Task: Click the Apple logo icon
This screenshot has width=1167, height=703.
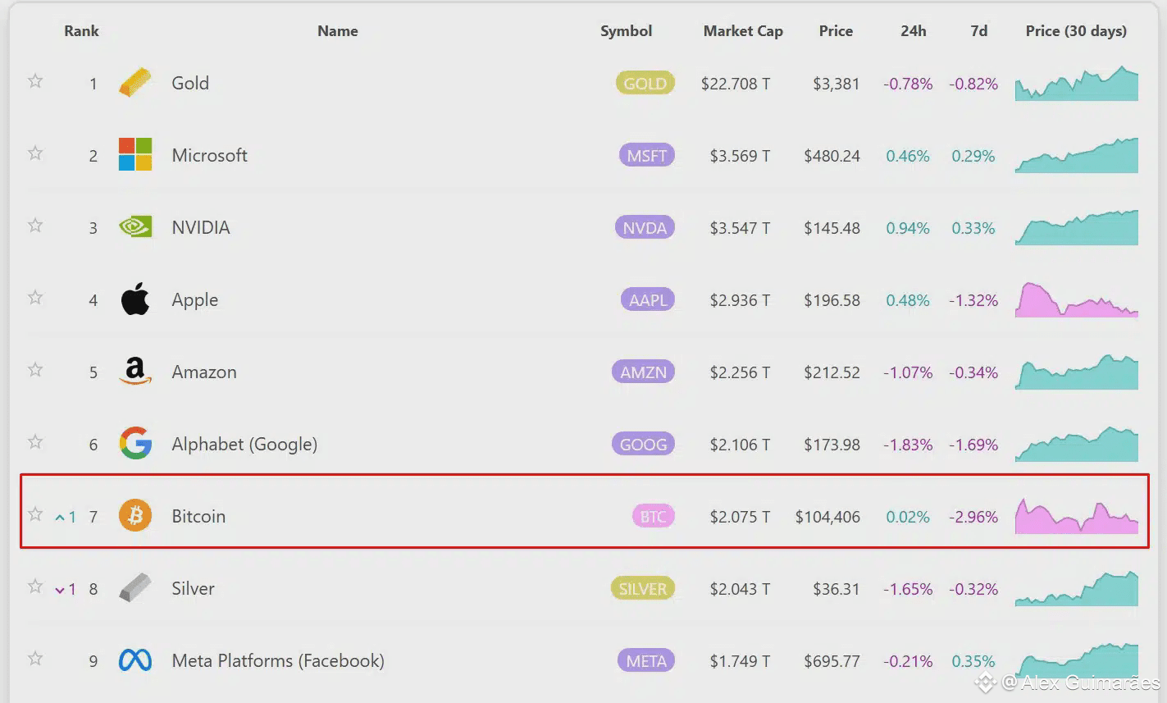Action: pyautogui.click(x=135, y=299)
